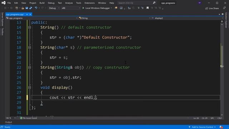Click the Open File folder icon
The width and height of the screenshot is (229, 129).
23,8
